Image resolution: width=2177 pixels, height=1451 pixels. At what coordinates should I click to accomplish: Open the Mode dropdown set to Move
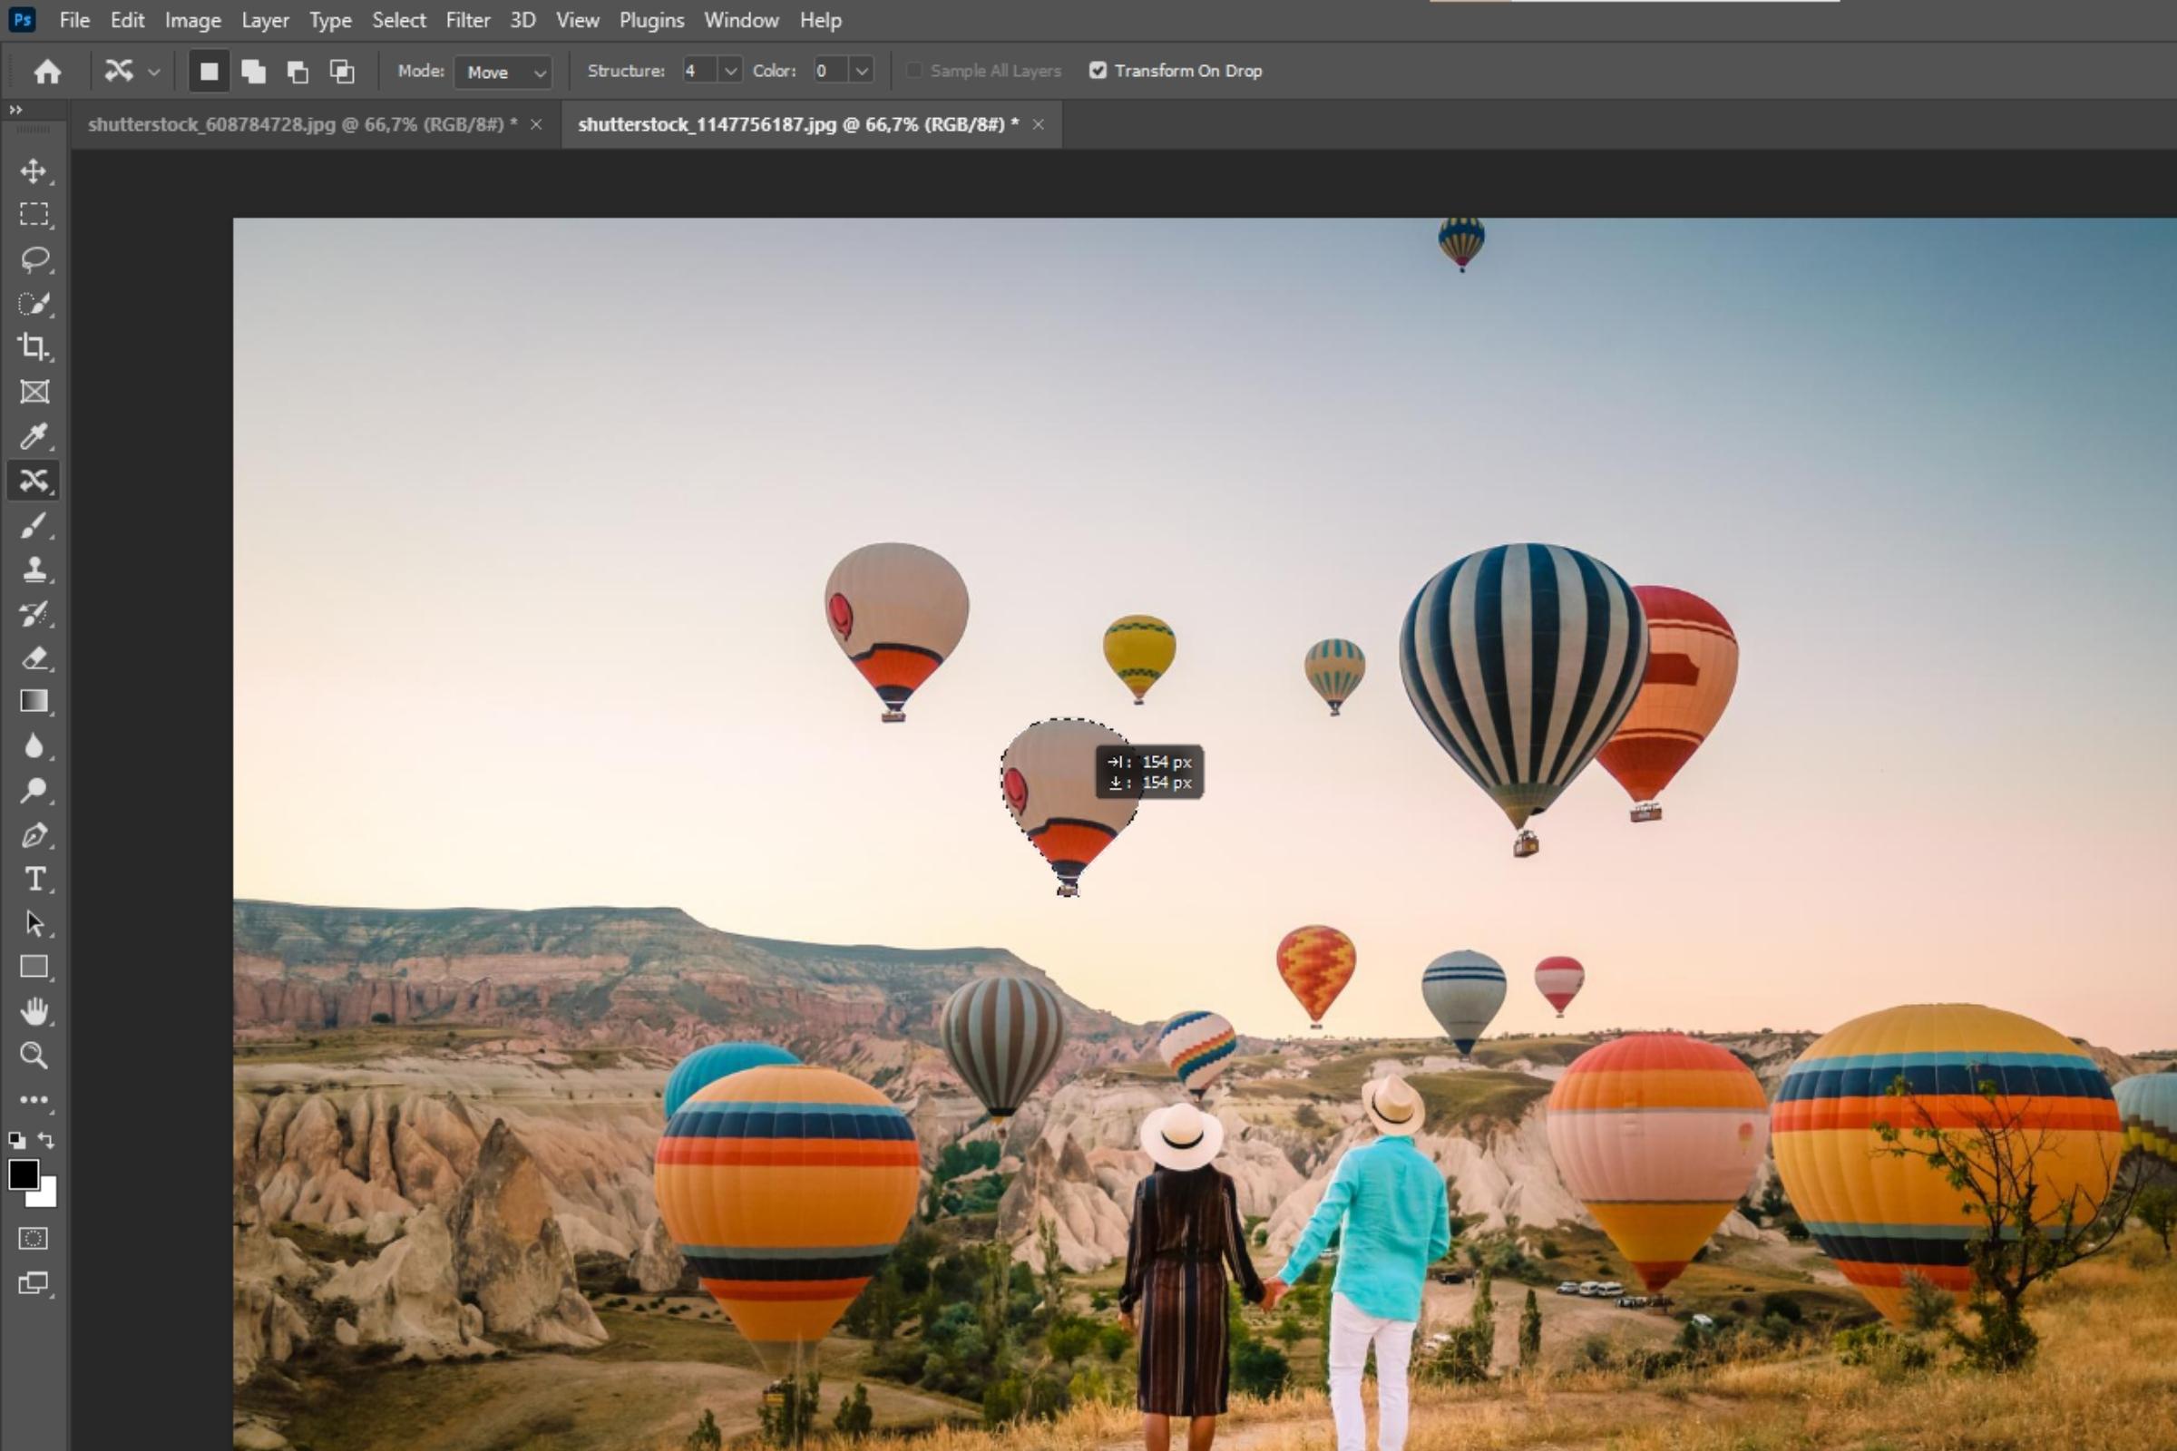click(x=503, y=72)
